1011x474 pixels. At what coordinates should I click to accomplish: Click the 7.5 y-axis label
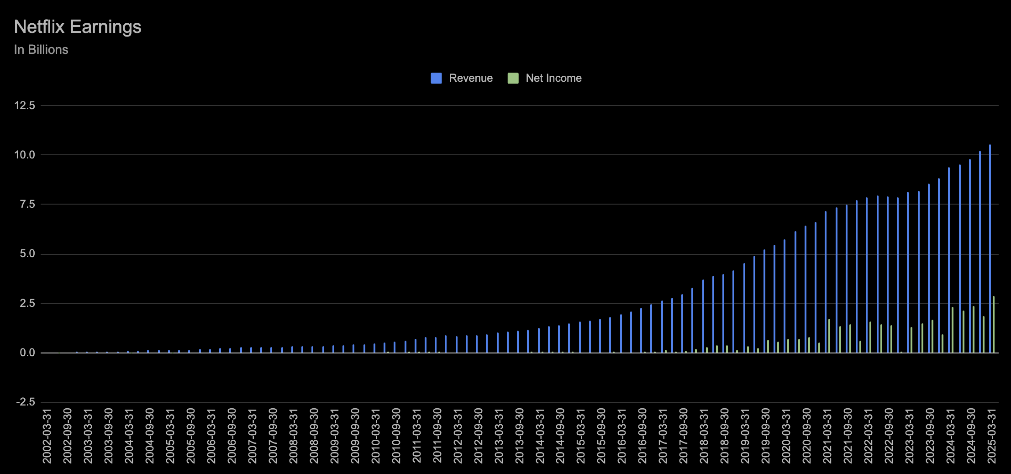(x=27, y=204)
